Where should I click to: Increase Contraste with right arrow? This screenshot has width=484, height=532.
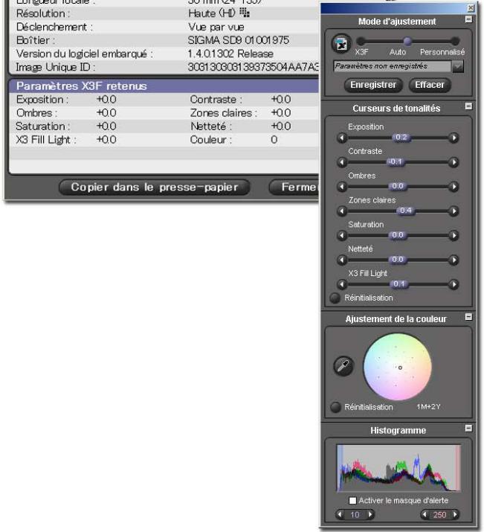(x=454, y=162)
